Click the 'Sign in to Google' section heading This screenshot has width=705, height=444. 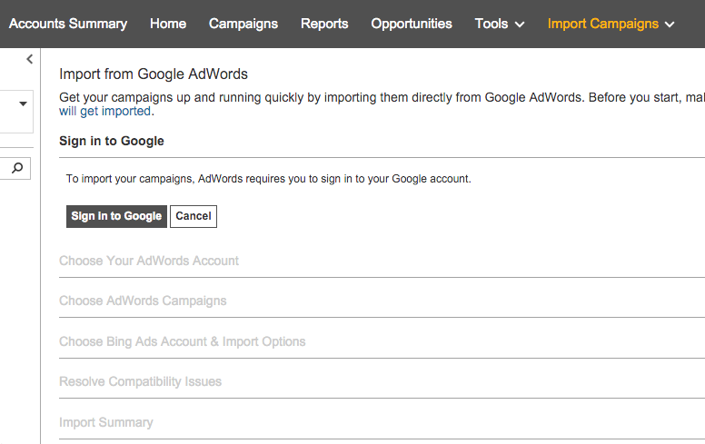click(112, 141)
